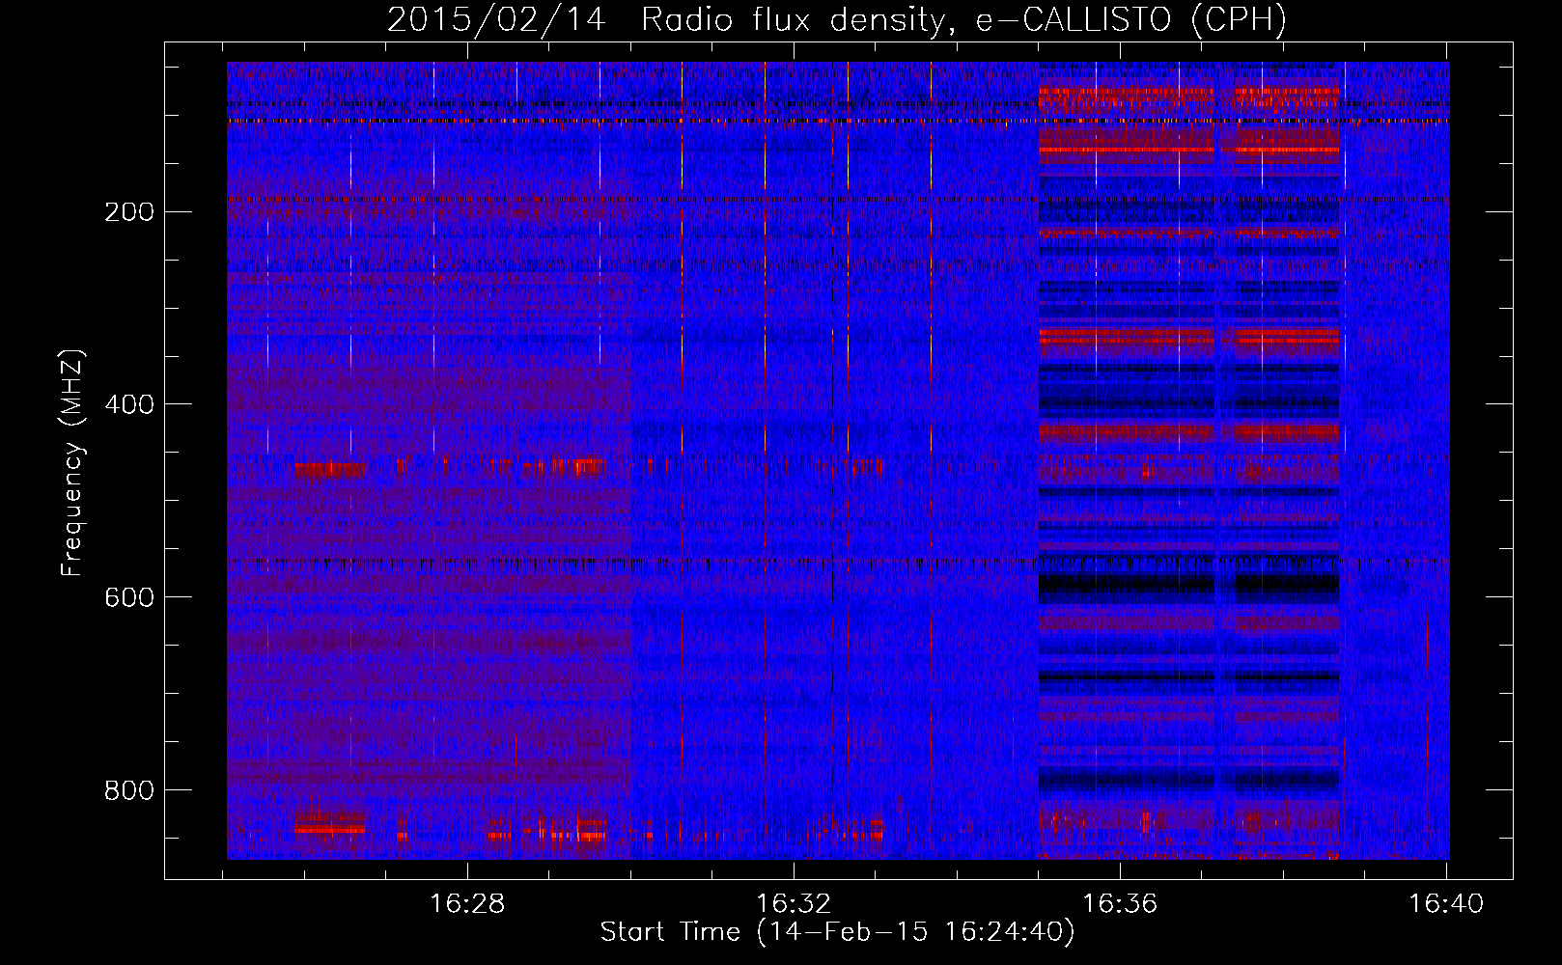Click the 16:28 time tick label
The image size is (1562, 965).
tap(467, 904)
